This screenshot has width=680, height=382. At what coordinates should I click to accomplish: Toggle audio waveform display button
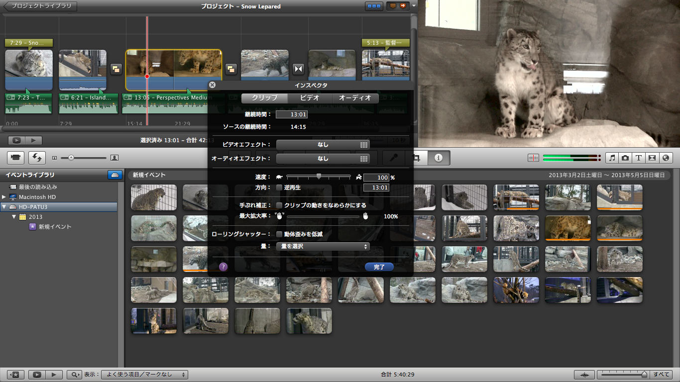point(584,375)
